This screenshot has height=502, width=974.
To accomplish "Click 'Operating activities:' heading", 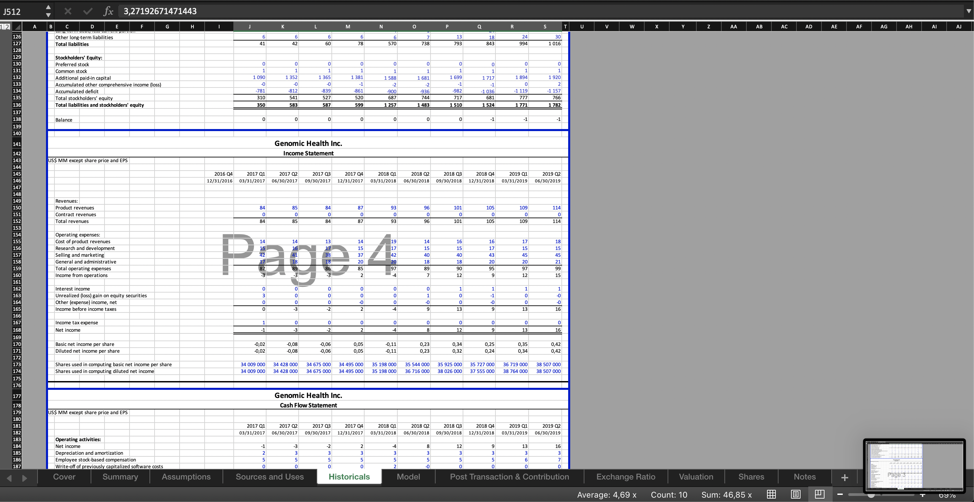I will pos(78,439).
